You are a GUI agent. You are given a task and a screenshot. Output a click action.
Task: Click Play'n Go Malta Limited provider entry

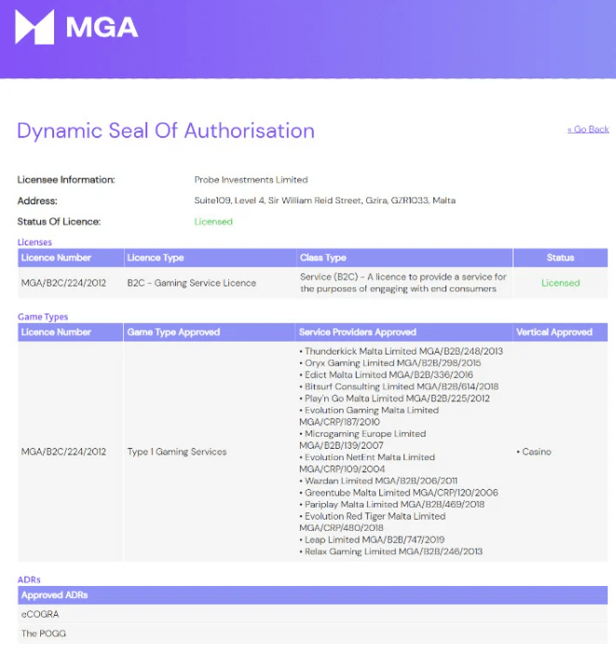(x=394, y=398)
